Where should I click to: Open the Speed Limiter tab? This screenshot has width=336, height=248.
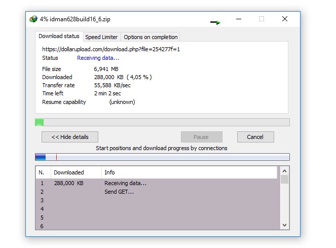[101, 37]
